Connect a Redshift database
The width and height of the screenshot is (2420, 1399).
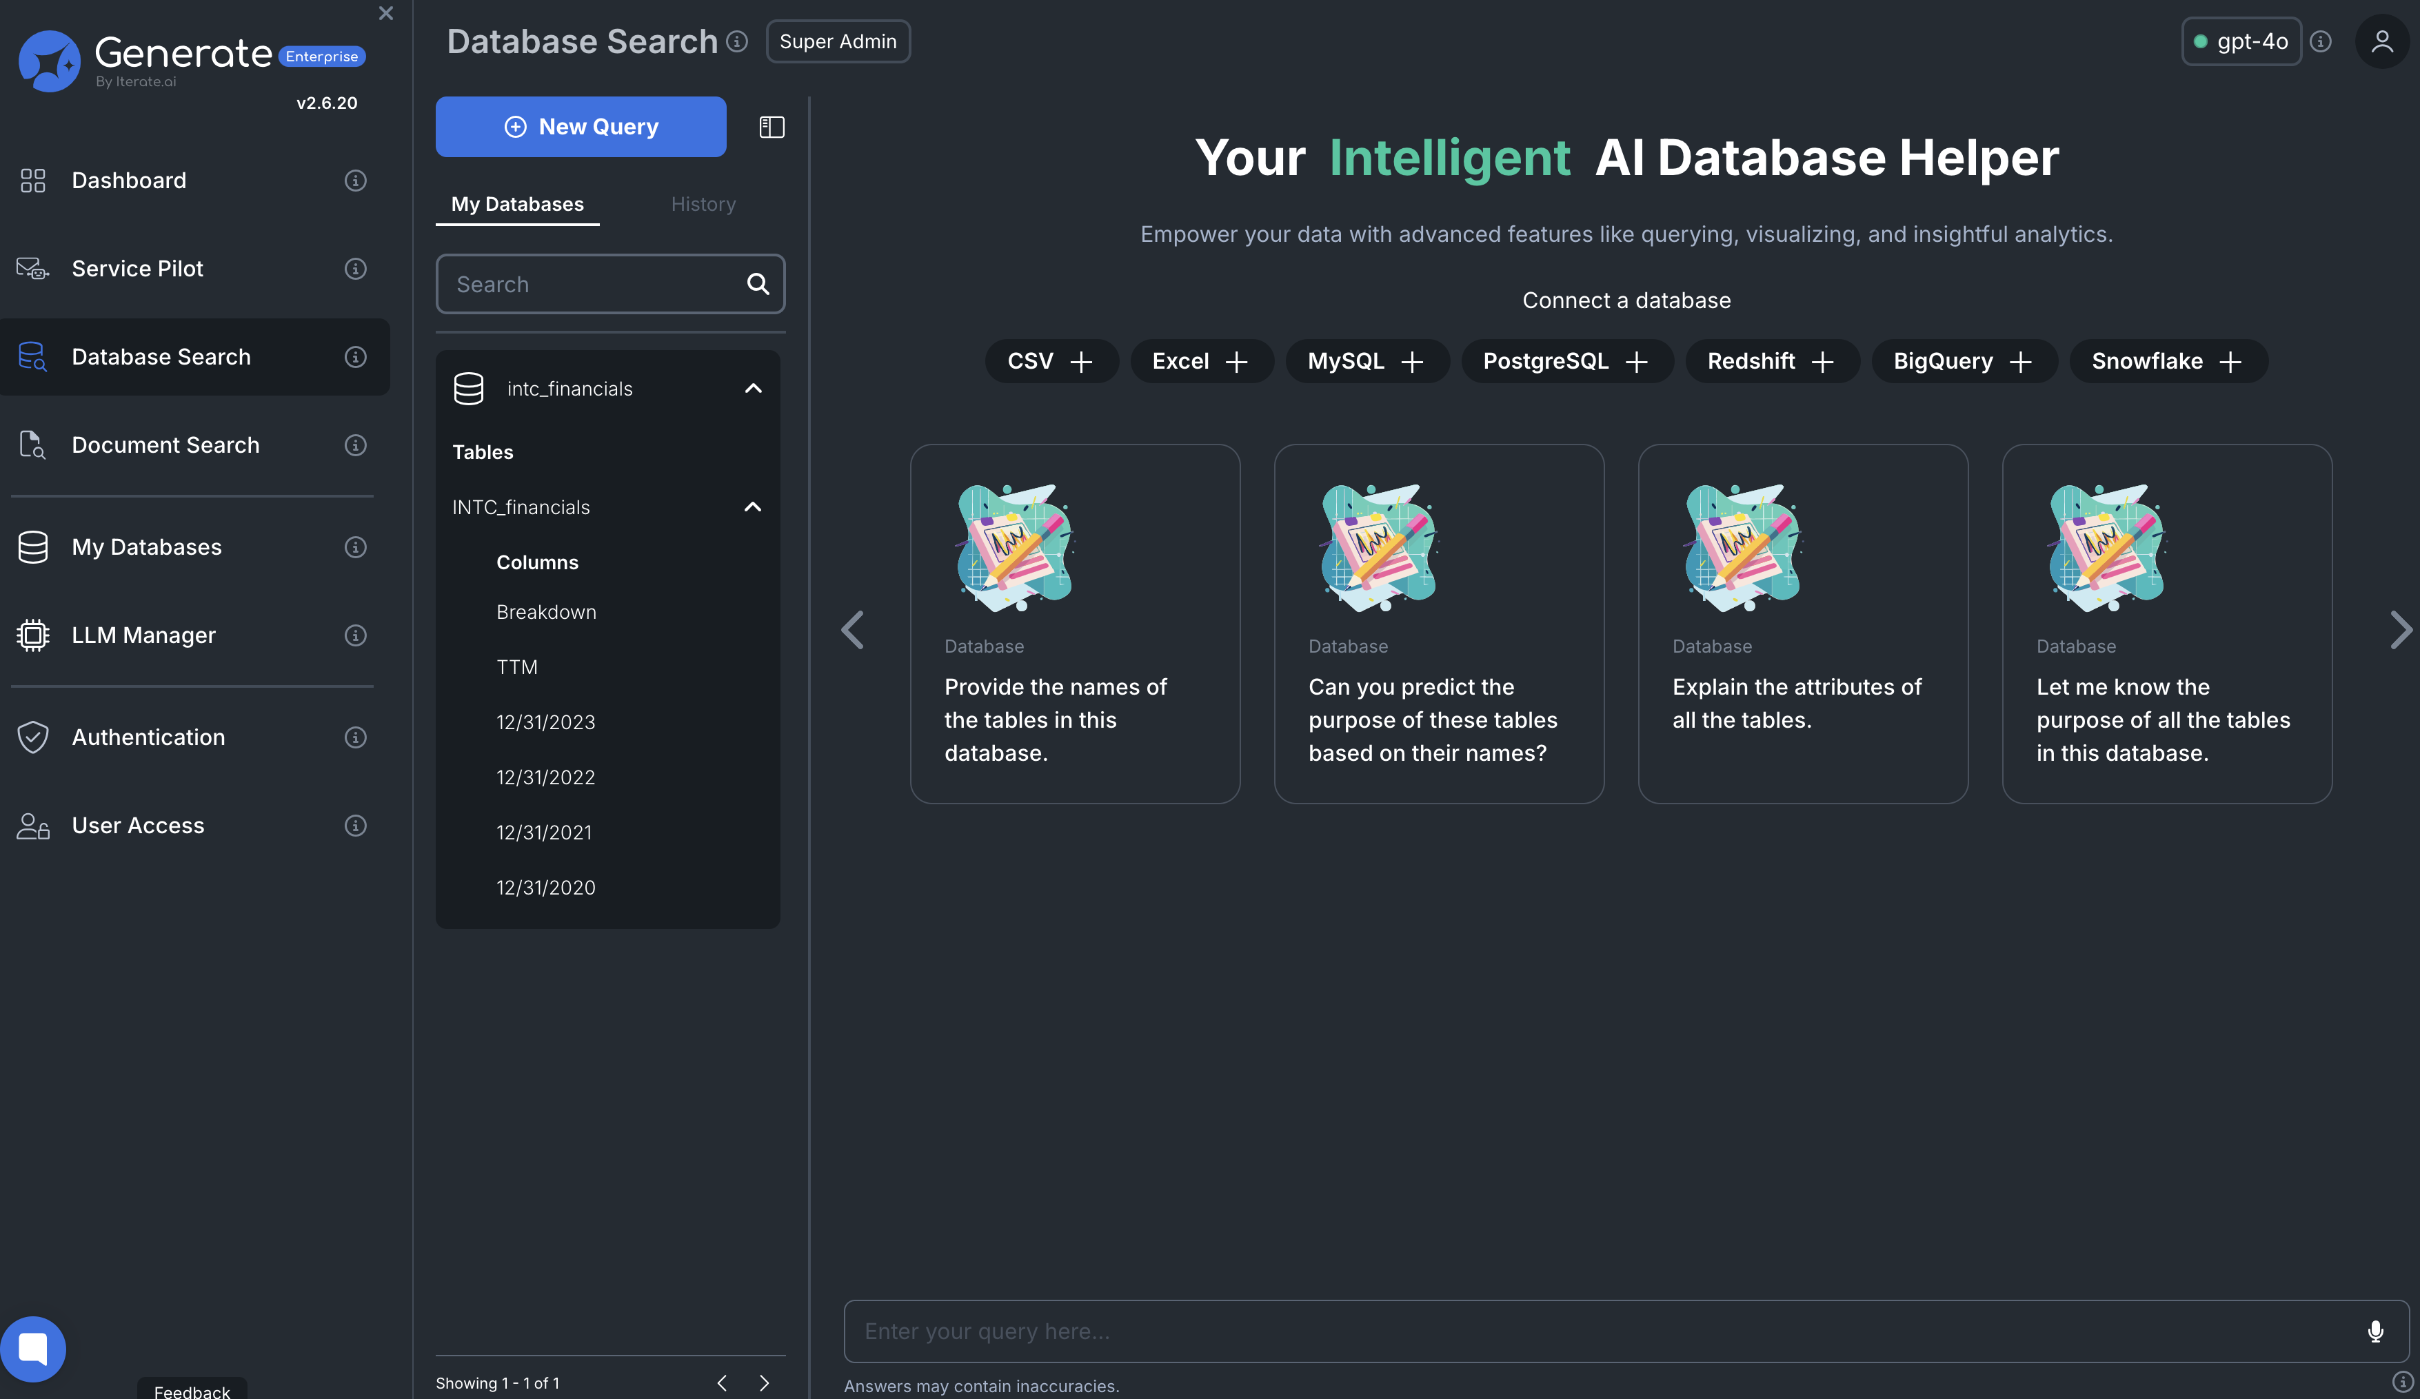(x=1772, y=361)
